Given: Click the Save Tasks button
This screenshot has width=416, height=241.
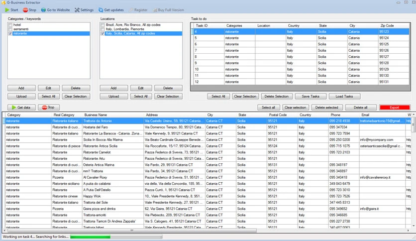Looking at the screenshot, I should [311, 96].
